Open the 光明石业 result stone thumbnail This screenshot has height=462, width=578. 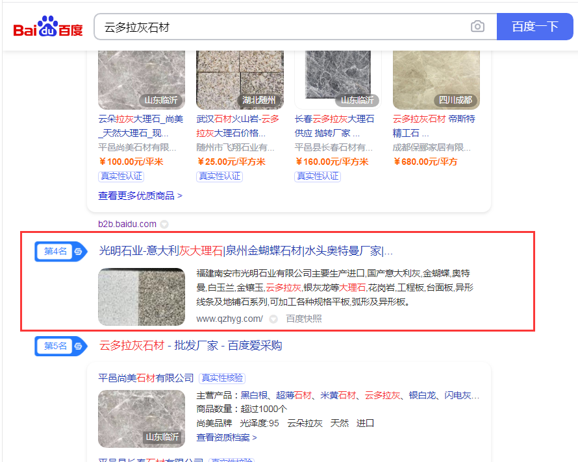[x=141, y=297]
